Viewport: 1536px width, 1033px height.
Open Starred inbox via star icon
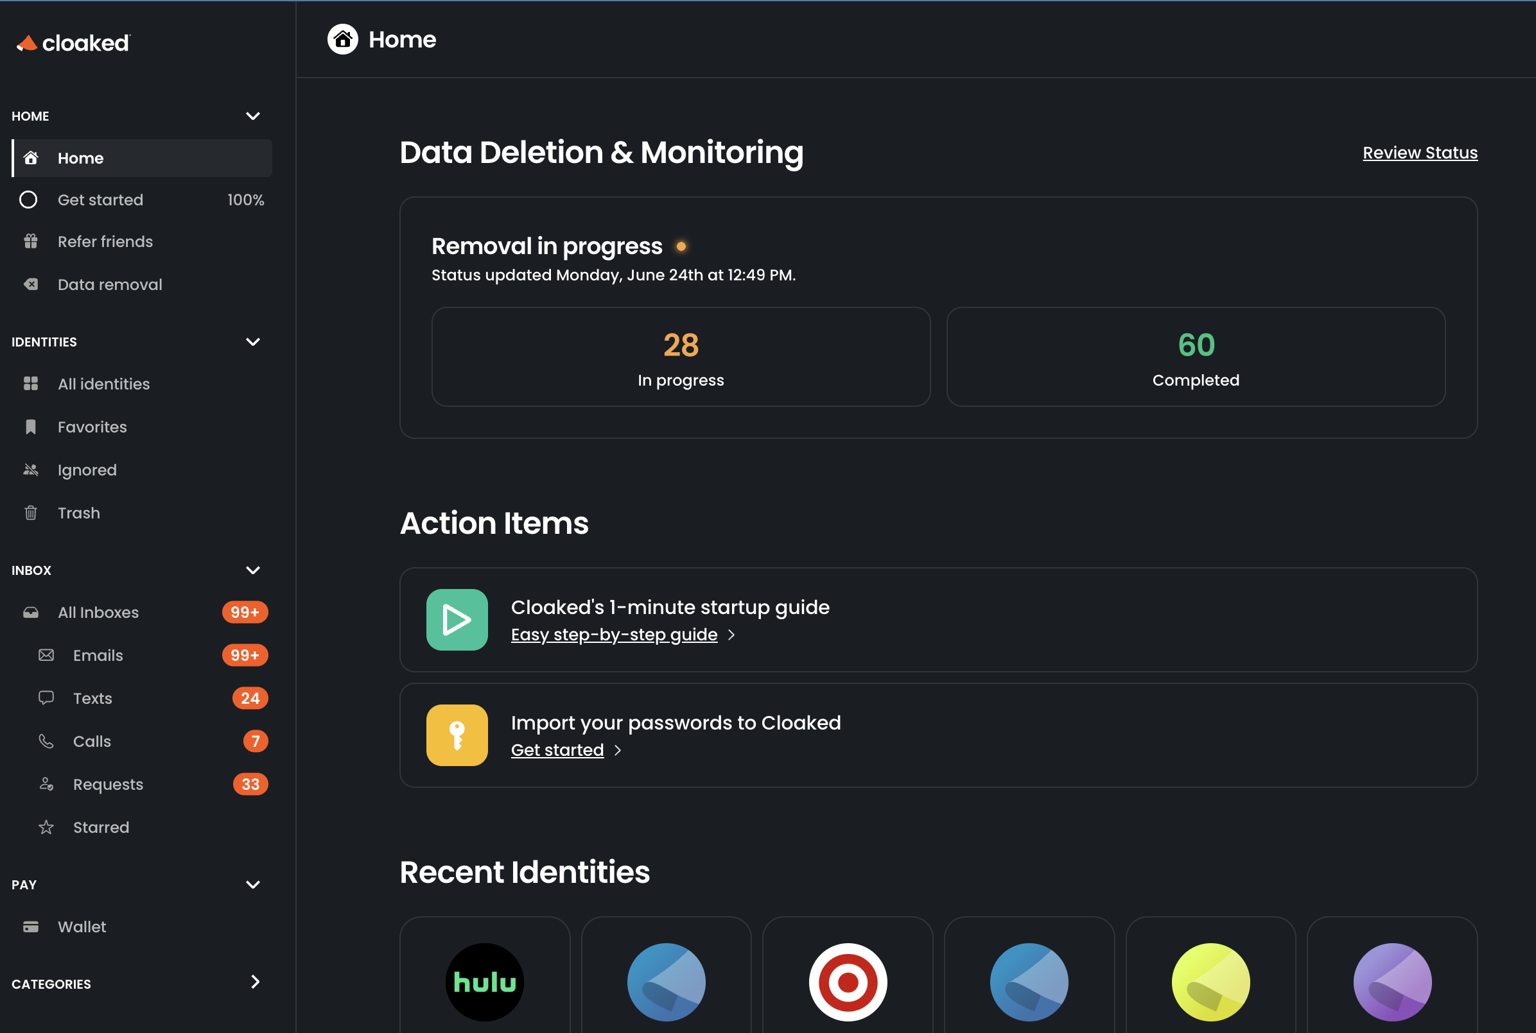(46, 827)
